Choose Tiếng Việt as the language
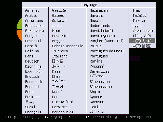Viewport: 163px width, 122px height. coord(142,36)
